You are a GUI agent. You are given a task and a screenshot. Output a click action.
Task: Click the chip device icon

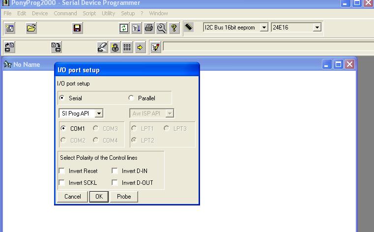(x=189, y=27)
